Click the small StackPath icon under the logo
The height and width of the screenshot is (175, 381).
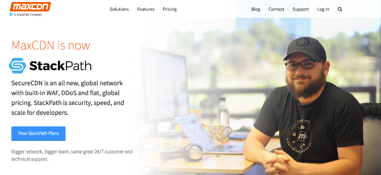click(x=11, y=14)
